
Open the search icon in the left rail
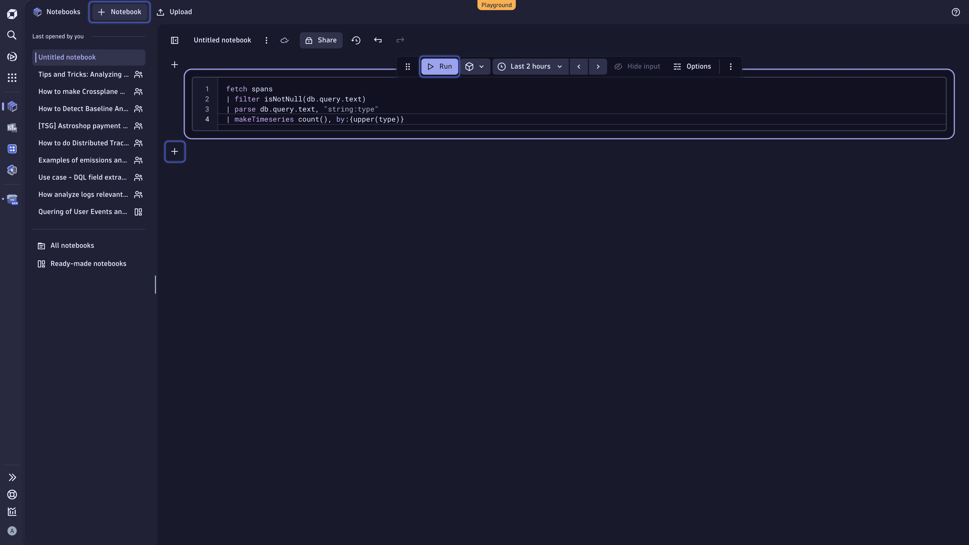tap(12, 35)
